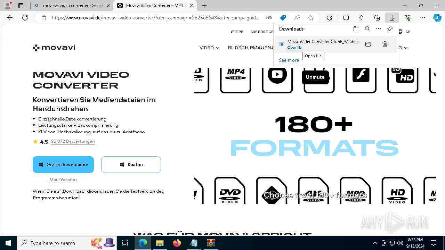Open the notification center icon
The image size is (445, 250).
click(x=434, y=243)
